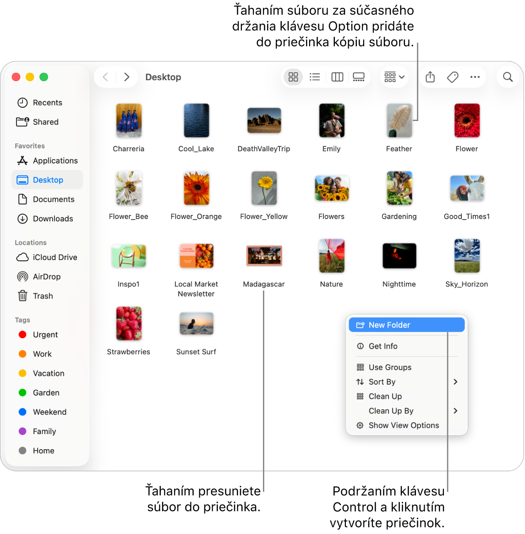This screenshot has width=525, height=534.
Task: Click the Share toolbar icon
Action: pyautogui.click(x=430, y=77)
